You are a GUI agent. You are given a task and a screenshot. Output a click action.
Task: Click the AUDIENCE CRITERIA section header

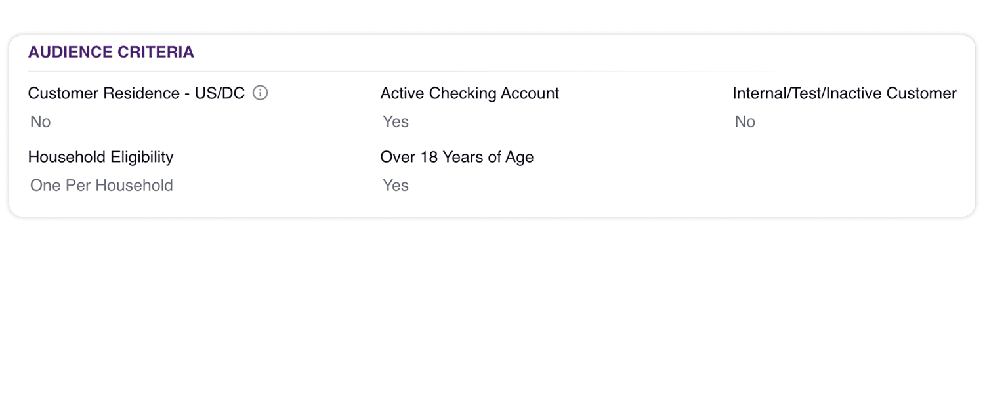tap(110, 52)
